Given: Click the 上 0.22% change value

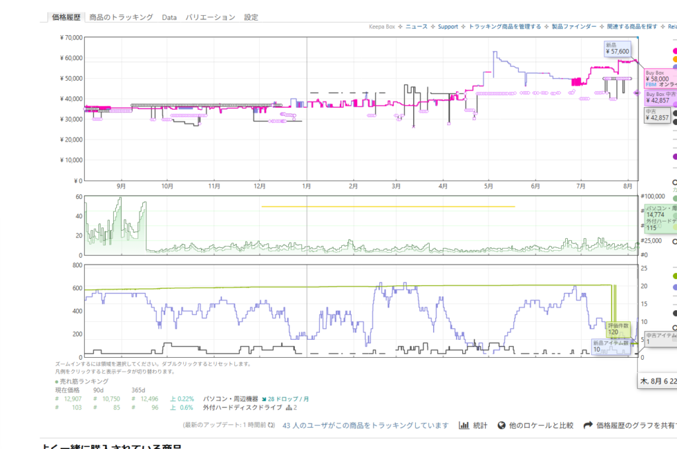Looking at the screenshot, I should [182, 399].
